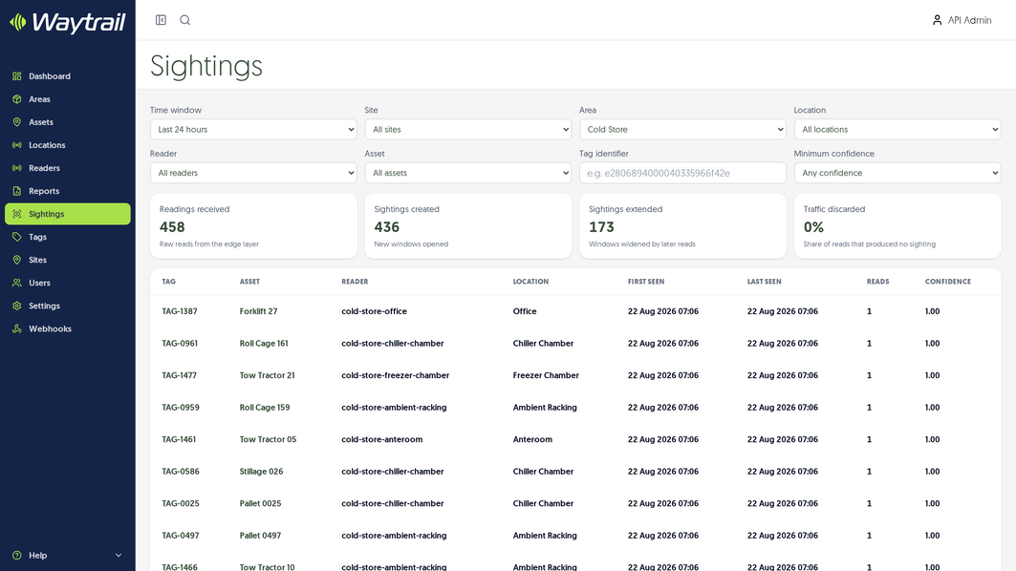The width and height of the screenshot is (1016, 571).
Task: Open the Area dropdown showing Cold Store
Action: point(683,130)
